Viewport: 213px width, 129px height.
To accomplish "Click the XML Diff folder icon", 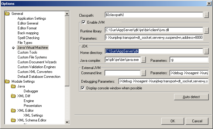I will tap(13, 96).
